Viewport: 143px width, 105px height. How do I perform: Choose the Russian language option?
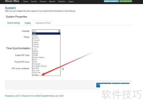pos(46,70)
